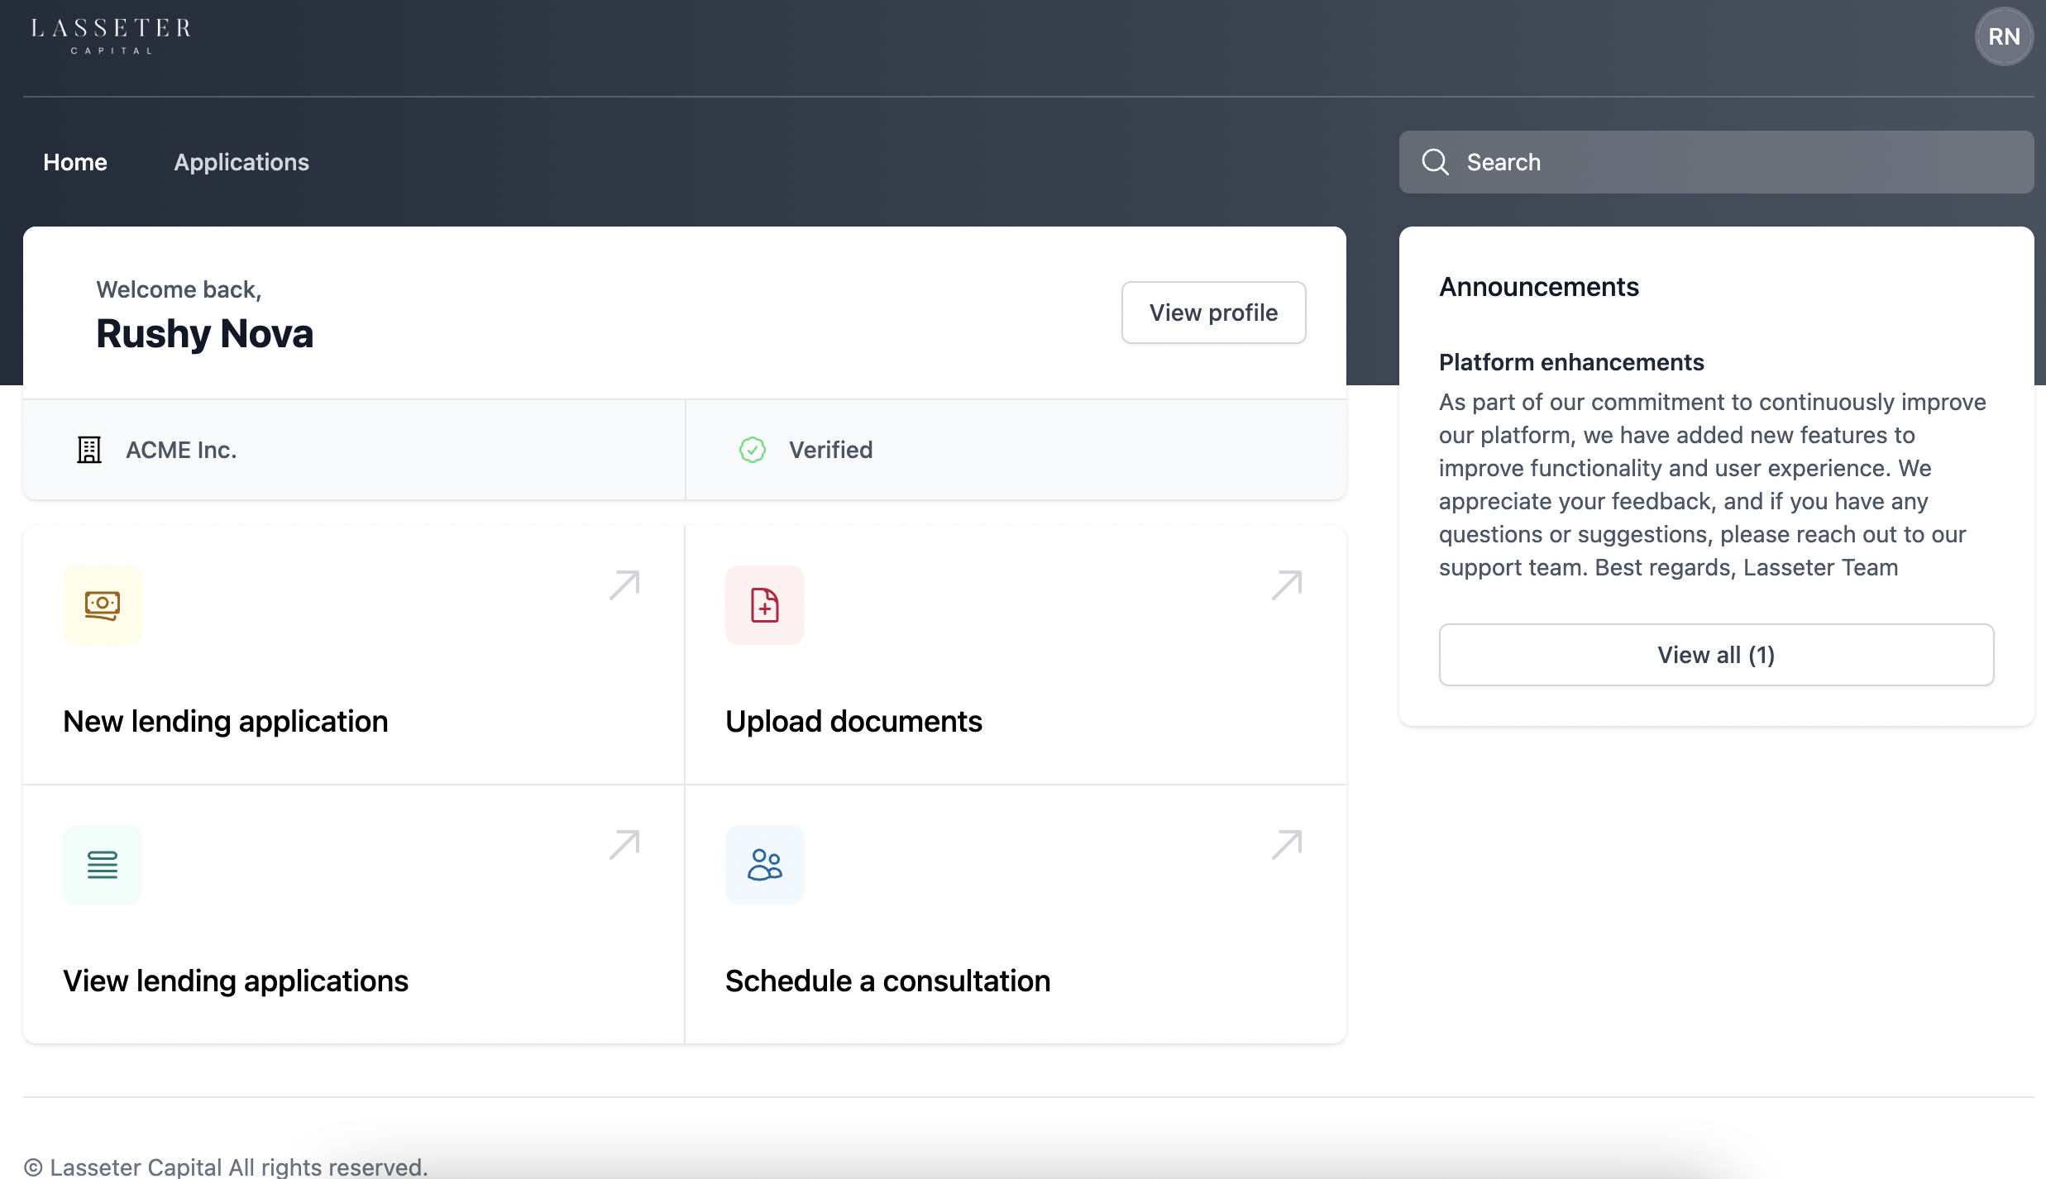This screenshot has width=2046, height=1179.
Task: Open the Upload documents link
Action: point(853,722)
